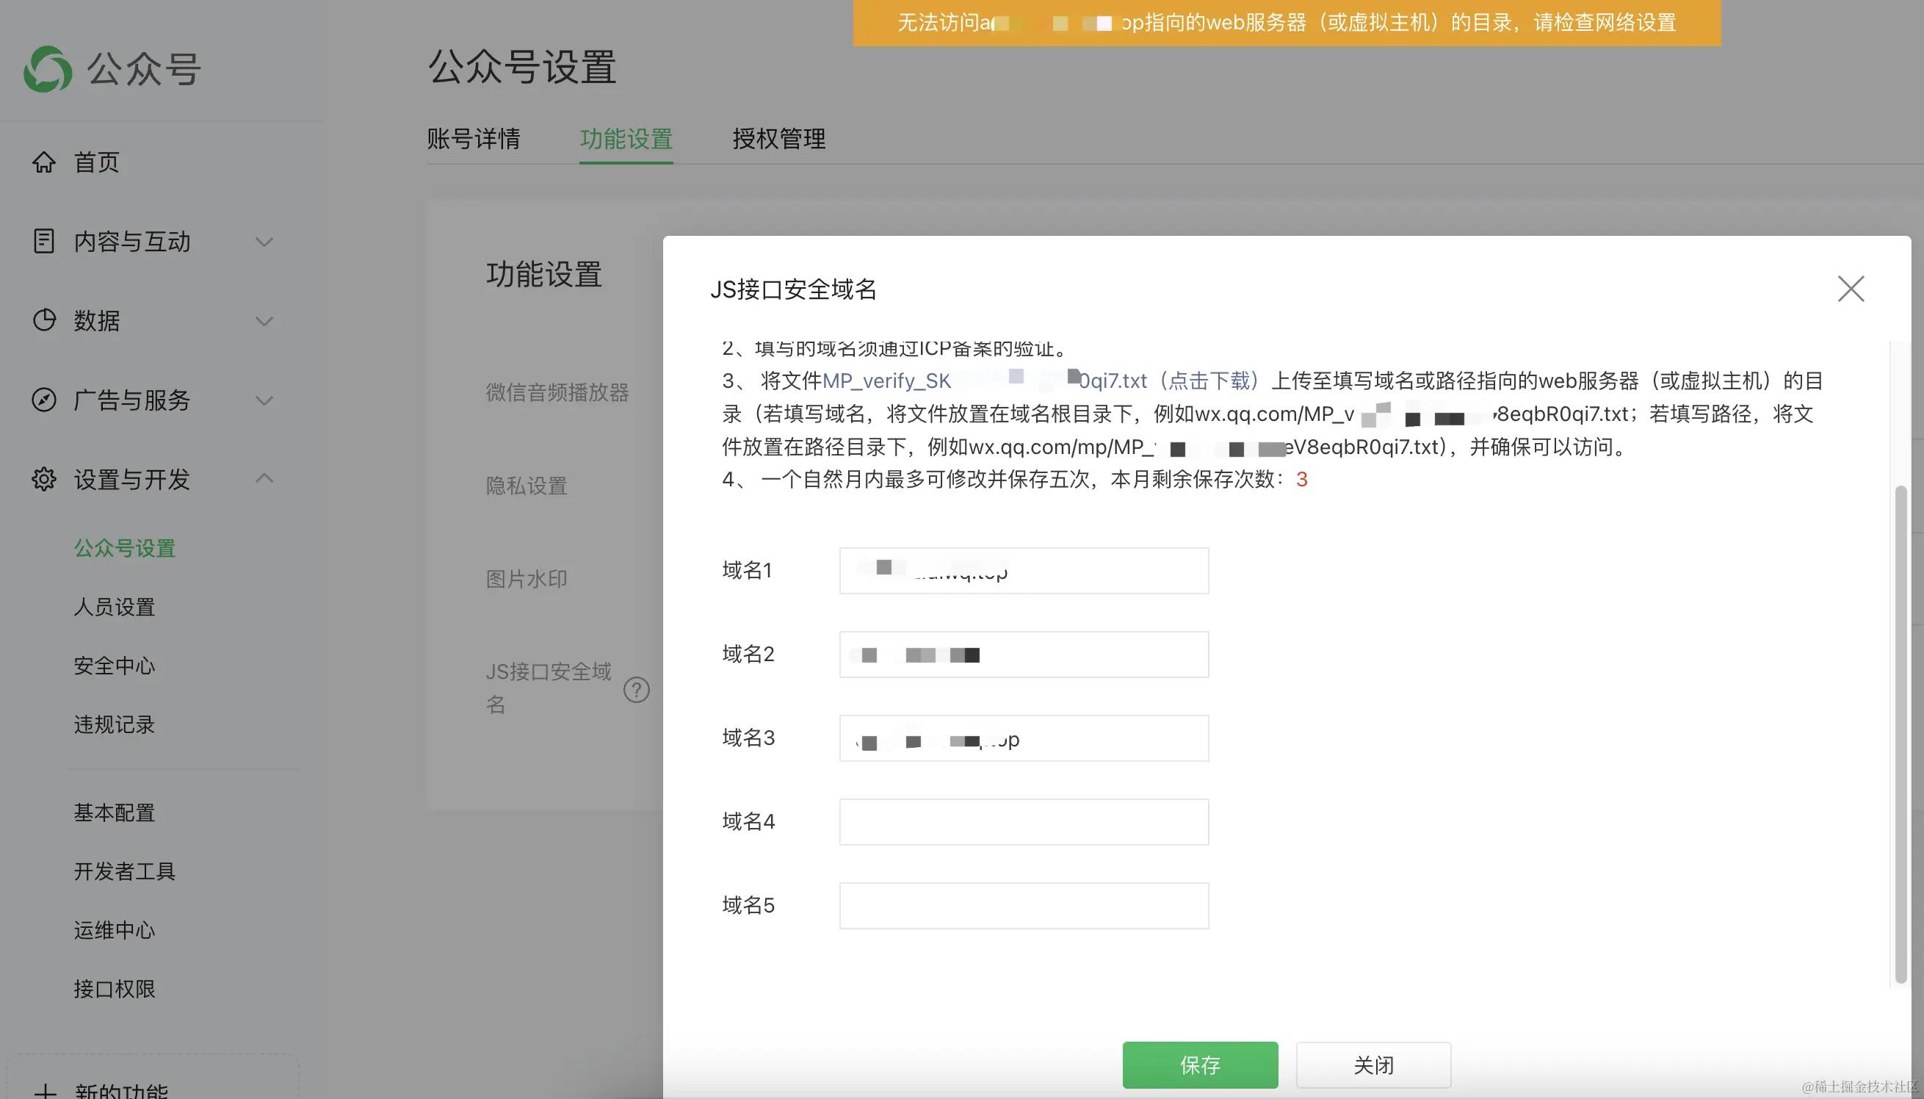The width and height of the screenshot is (1924, 1099).
Task: Close the JS接口安全域名 dialog with X
Action: click(1850, 289)
